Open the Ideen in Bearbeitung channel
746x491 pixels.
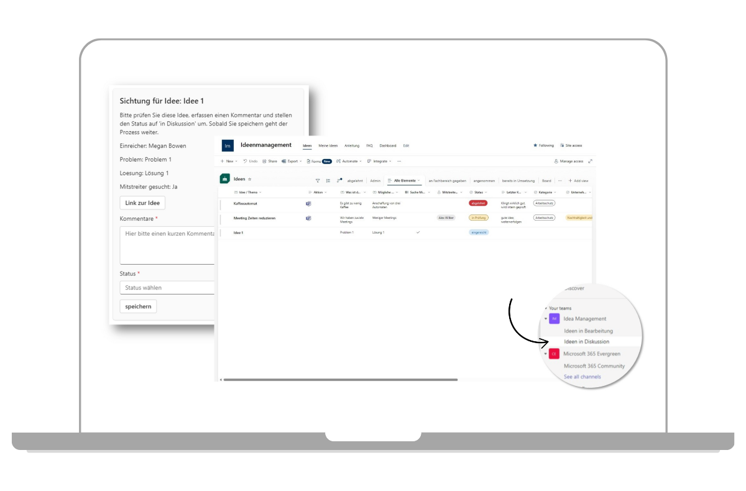(x=588, y=331)
